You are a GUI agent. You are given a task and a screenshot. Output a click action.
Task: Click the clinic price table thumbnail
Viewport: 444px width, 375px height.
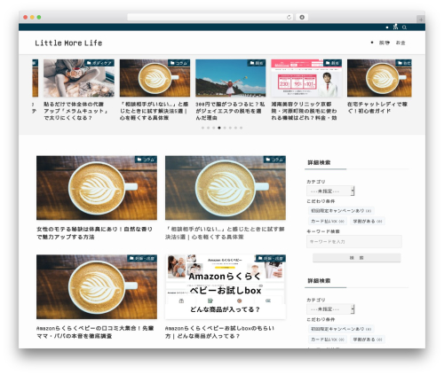306,78
